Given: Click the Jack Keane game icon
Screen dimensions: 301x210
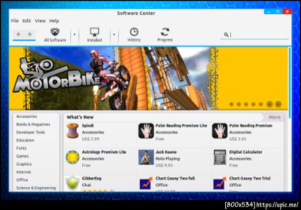Looking at the screenshot, I should [146, 157].
